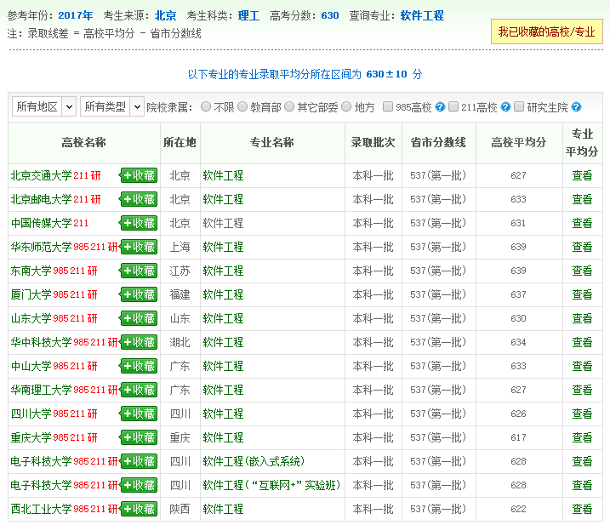
Task: Open 西北工业大学 school link
Action: point(41,509)
